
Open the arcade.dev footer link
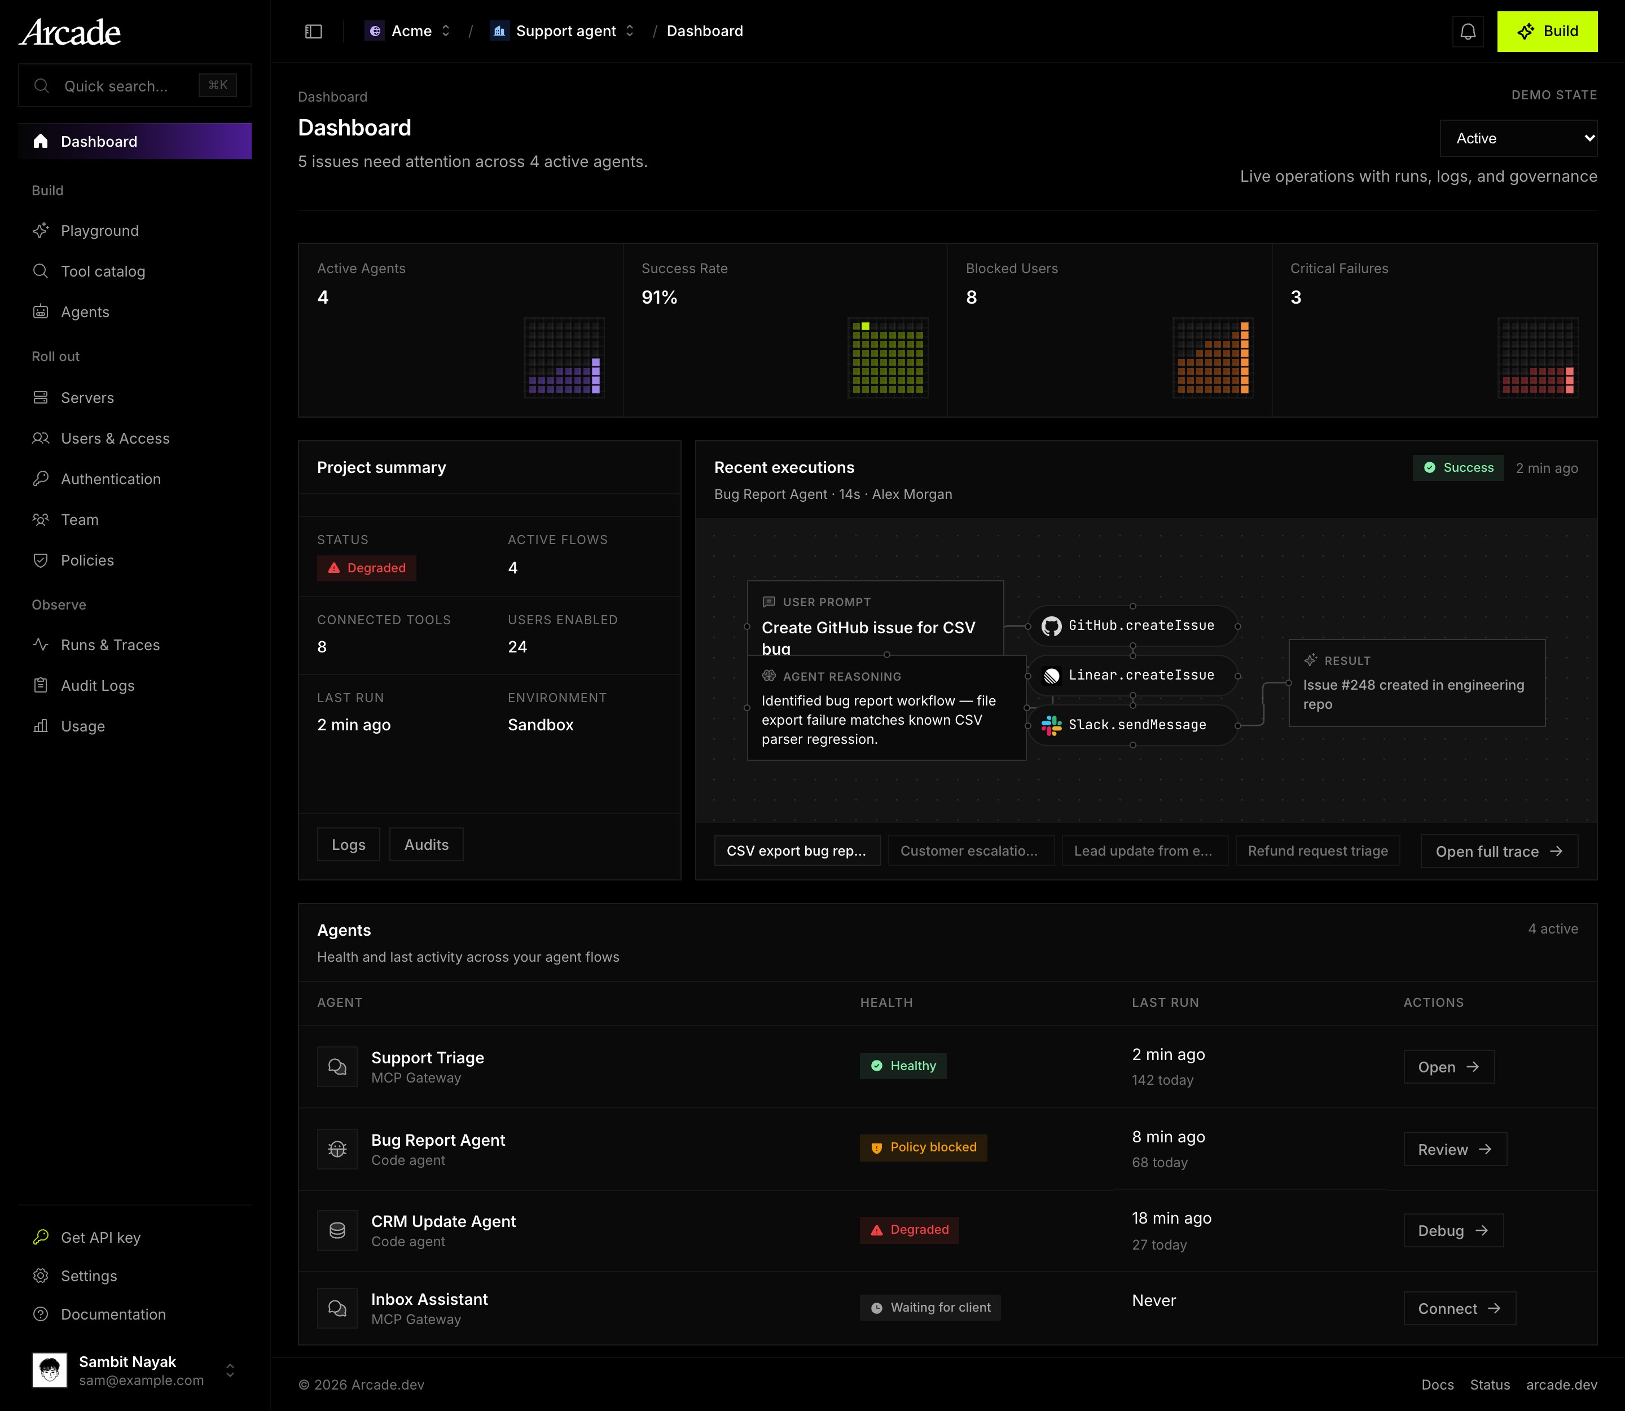click(1561, 1385)
